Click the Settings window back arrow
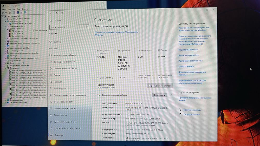This screenshot has width=260, height=146. tap(51, 13)
